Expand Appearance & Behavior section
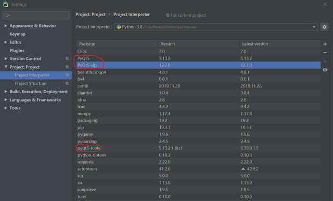 point(6,26)
